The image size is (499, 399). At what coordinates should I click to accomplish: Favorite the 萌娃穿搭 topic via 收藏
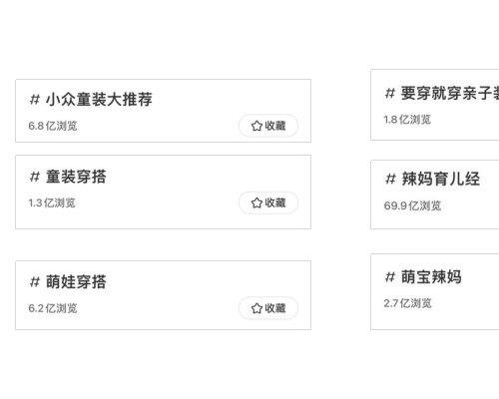point(268,308)
